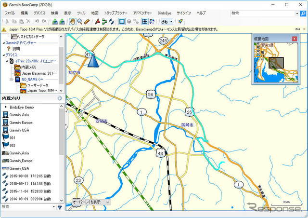
Task: Select the Measure ruler tool
Action: coord(87,21)
